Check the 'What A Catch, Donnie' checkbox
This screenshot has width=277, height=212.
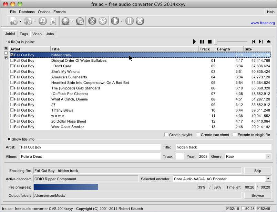(x=12, y=99)
